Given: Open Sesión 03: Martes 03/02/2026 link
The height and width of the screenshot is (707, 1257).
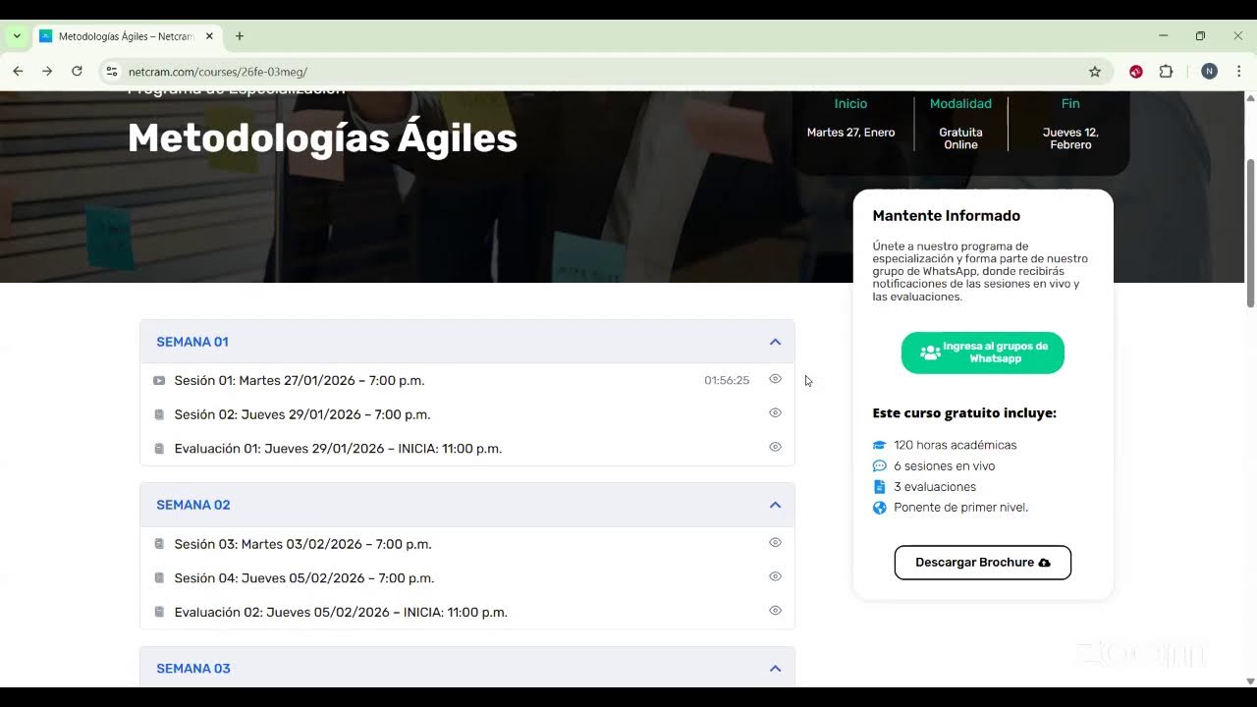Looking at the screenshot, I should point(303,544).
